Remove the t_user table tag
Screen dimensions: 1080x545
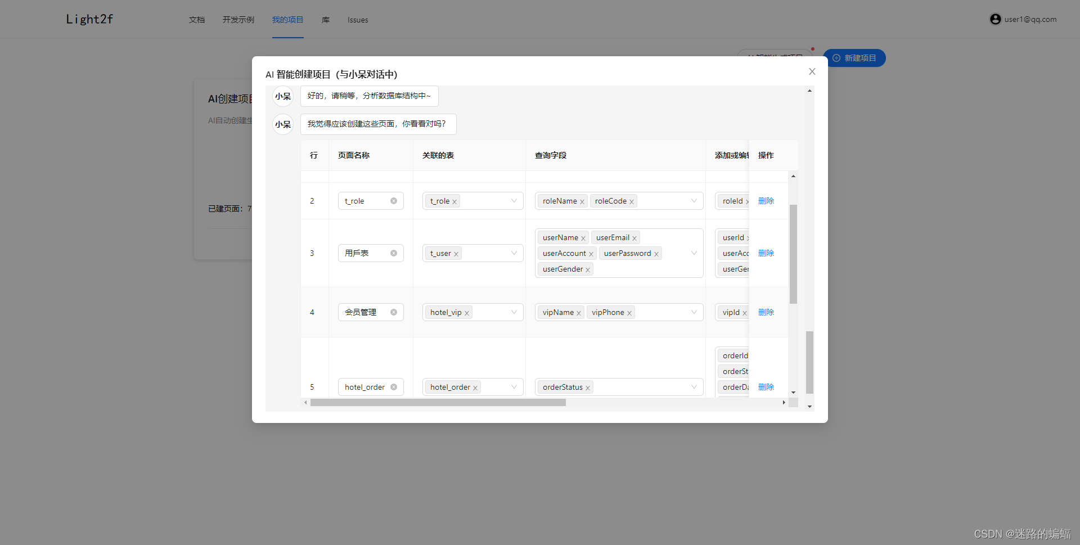point(456,254)
